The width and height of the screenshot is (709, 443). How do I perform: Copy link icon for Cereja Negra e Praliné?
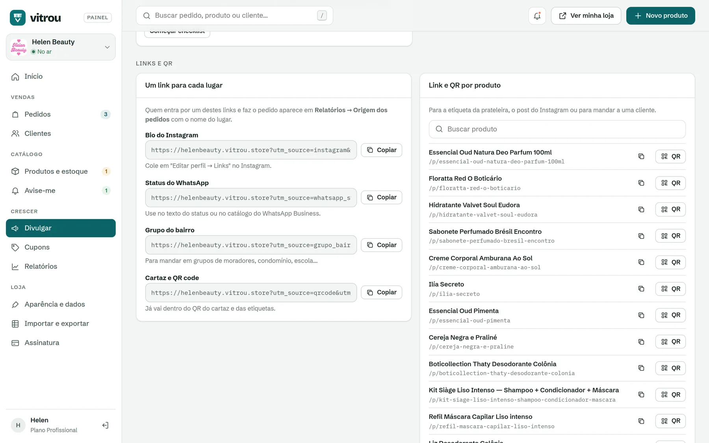[641, 341]
